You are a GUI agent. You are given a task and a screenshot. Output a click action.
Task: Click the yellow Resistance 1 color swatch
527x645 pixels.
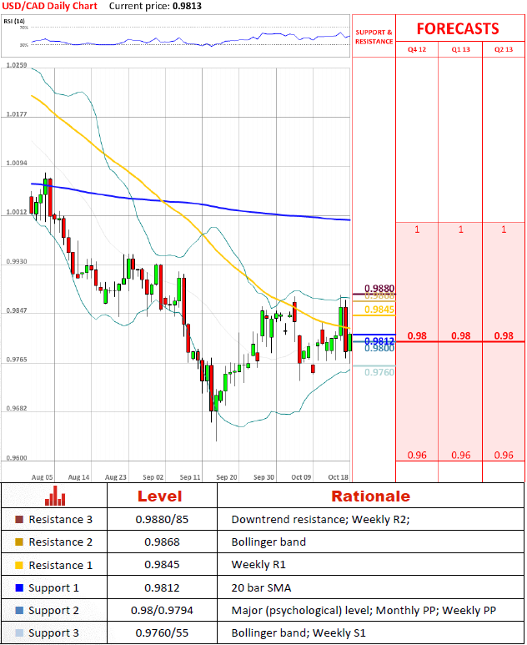pos(19,565)
